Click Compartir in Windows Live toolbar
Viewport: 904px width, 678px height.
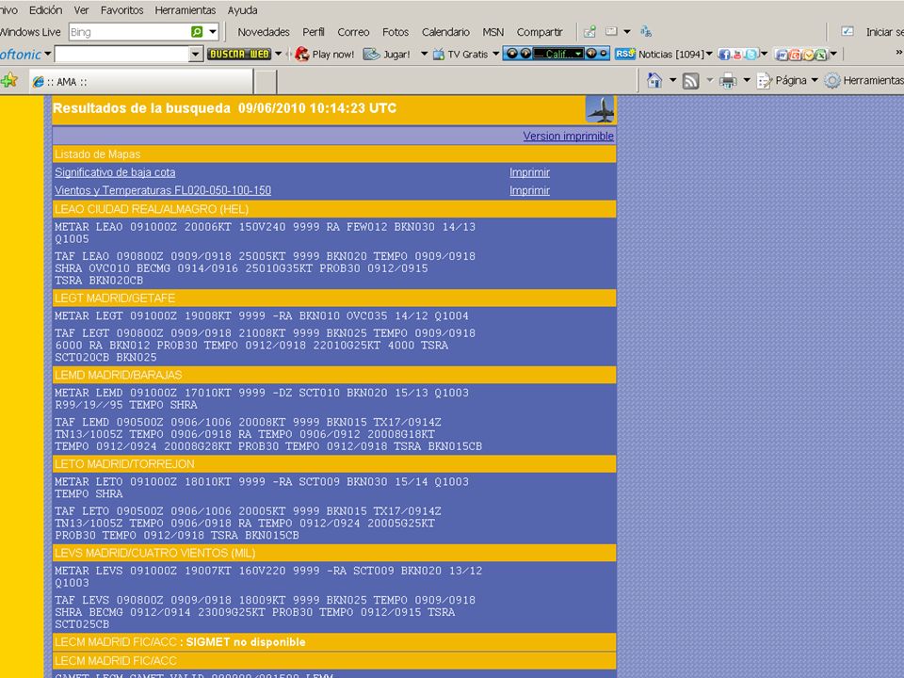(x=539, y=32)
